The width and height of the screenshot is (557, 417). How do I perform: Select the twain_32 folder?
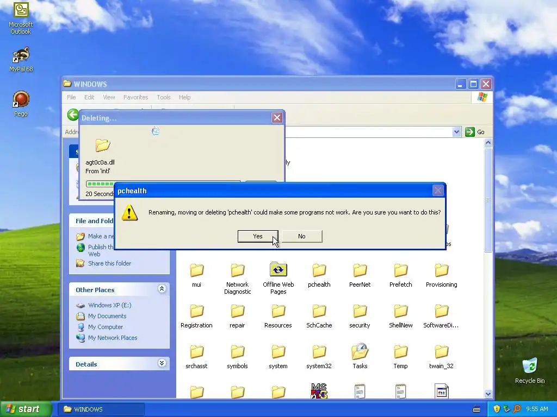[x=442, y=357]
